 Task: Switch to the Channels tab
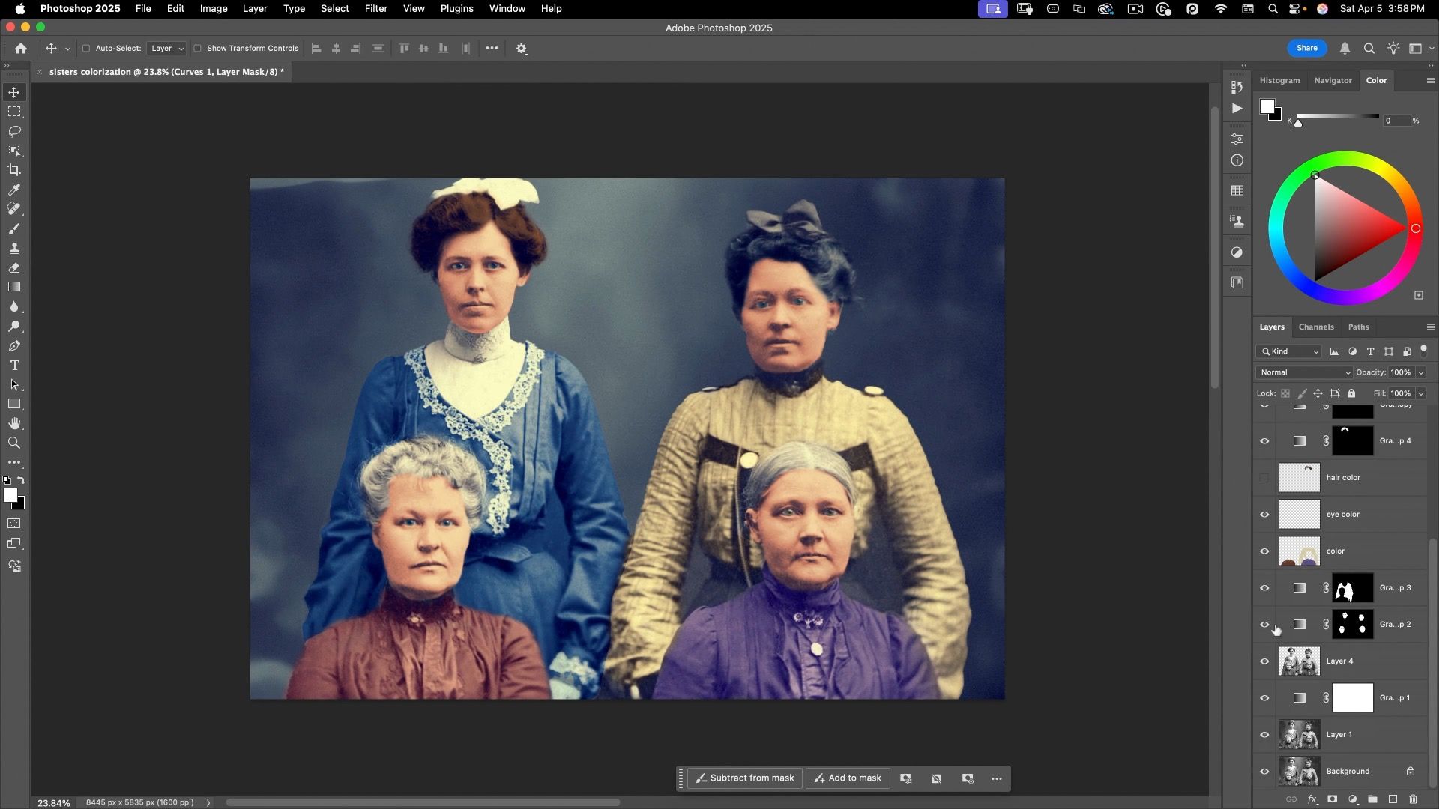click(1315, 327)
